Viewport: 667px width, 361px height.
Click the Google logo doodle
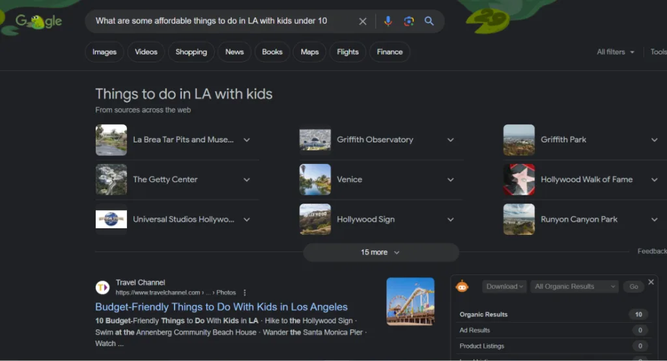coord(38,21)
